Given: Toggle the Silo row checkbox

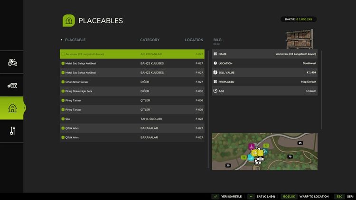Looking at the screenshot, I should point(63,119).
